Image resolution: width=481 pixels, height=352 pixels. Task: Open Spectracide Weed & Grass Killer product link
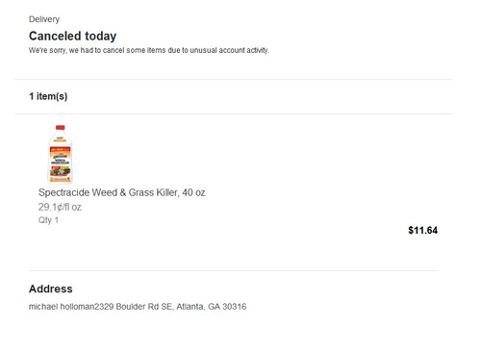(x=122, y=192)
